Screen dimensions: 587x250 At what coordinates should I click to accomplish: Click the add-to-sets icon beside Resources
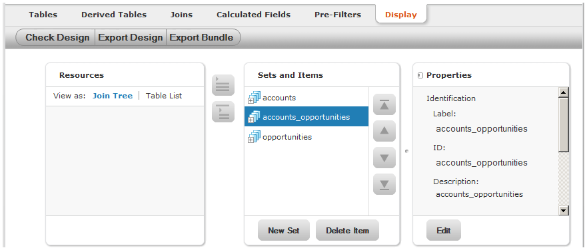pyautogui.click(x=223, y=85)
